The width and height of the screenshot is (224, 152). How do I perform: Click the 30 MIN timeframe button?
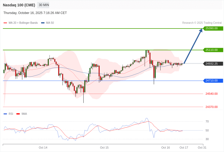tap(44, 5)
